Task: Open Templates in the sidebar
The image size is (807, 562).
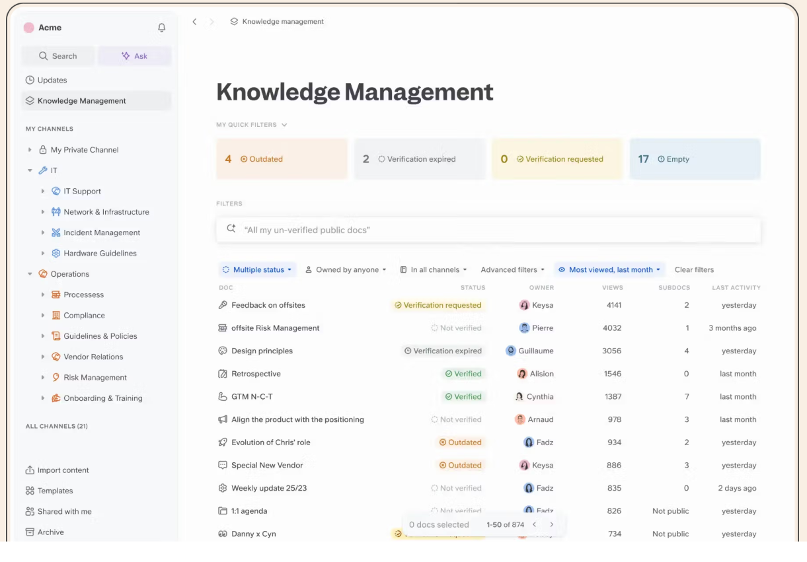Action: (x=50, y=491)
